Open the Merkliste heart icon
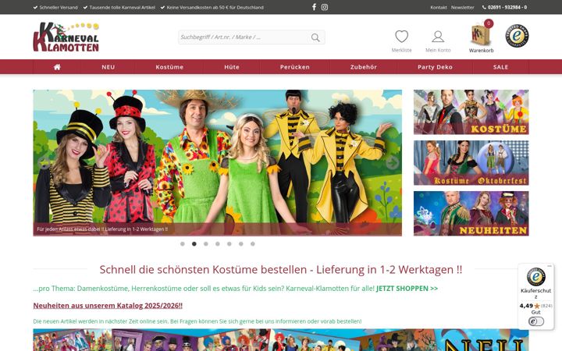 point(401,37)
